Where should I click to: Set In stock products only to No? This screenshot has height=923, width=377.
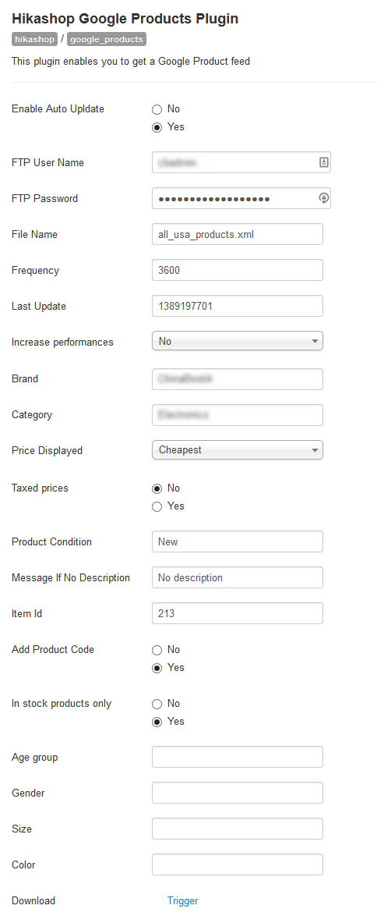click(157, 704)
